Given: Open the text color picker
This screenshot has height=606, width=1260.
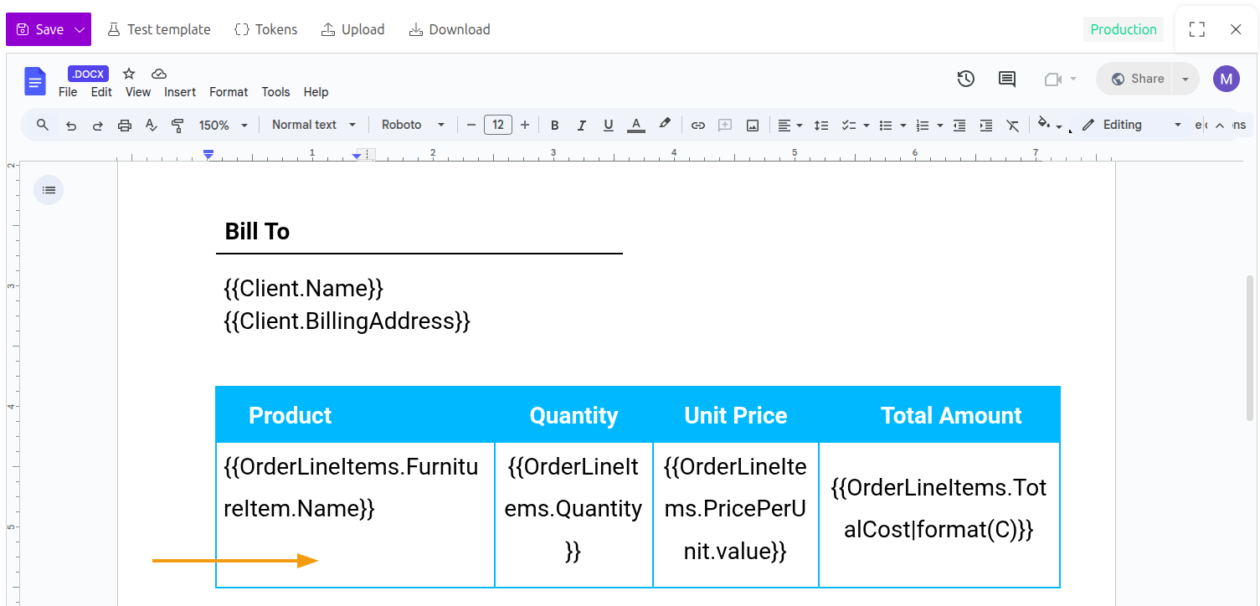Looking at the screenshot, I should pos(635,124).
